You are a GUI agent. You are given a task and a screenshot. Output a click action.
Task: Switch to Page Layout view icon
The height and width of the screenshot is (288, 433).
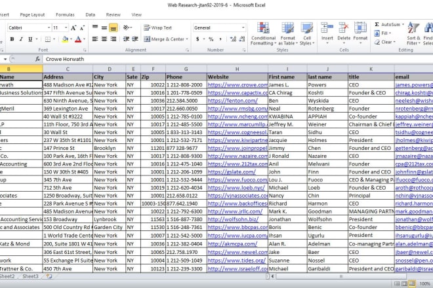tap(404, 283)
